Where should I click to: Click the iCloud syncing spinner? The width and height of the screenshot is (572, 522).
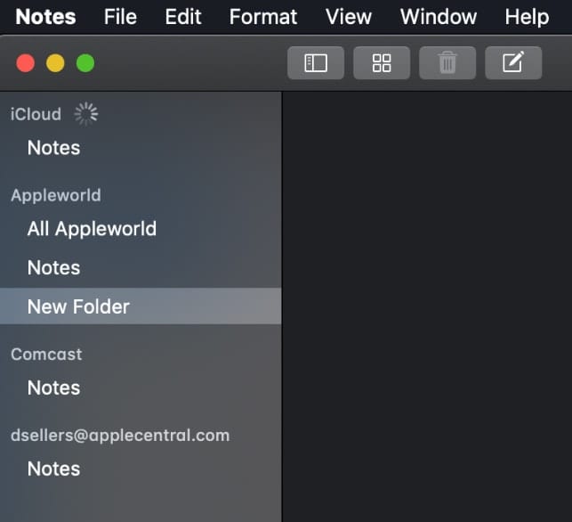(86, 113)
